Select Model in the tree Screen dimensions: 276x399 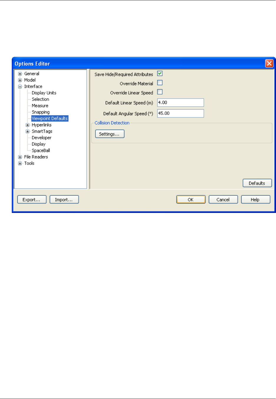[30, 80]
